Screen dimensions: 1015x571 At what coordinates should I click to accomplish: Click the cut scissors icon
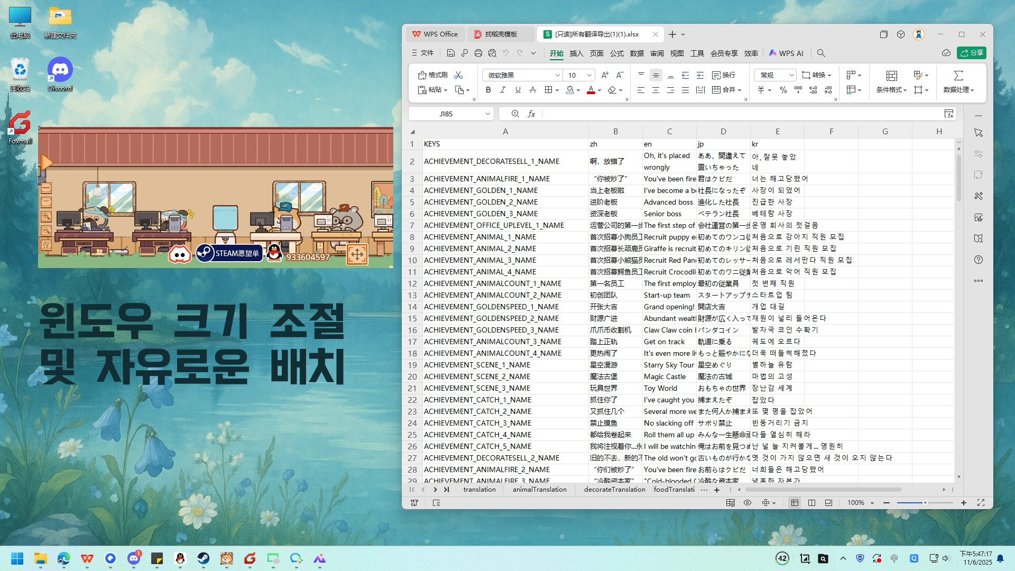458,75
